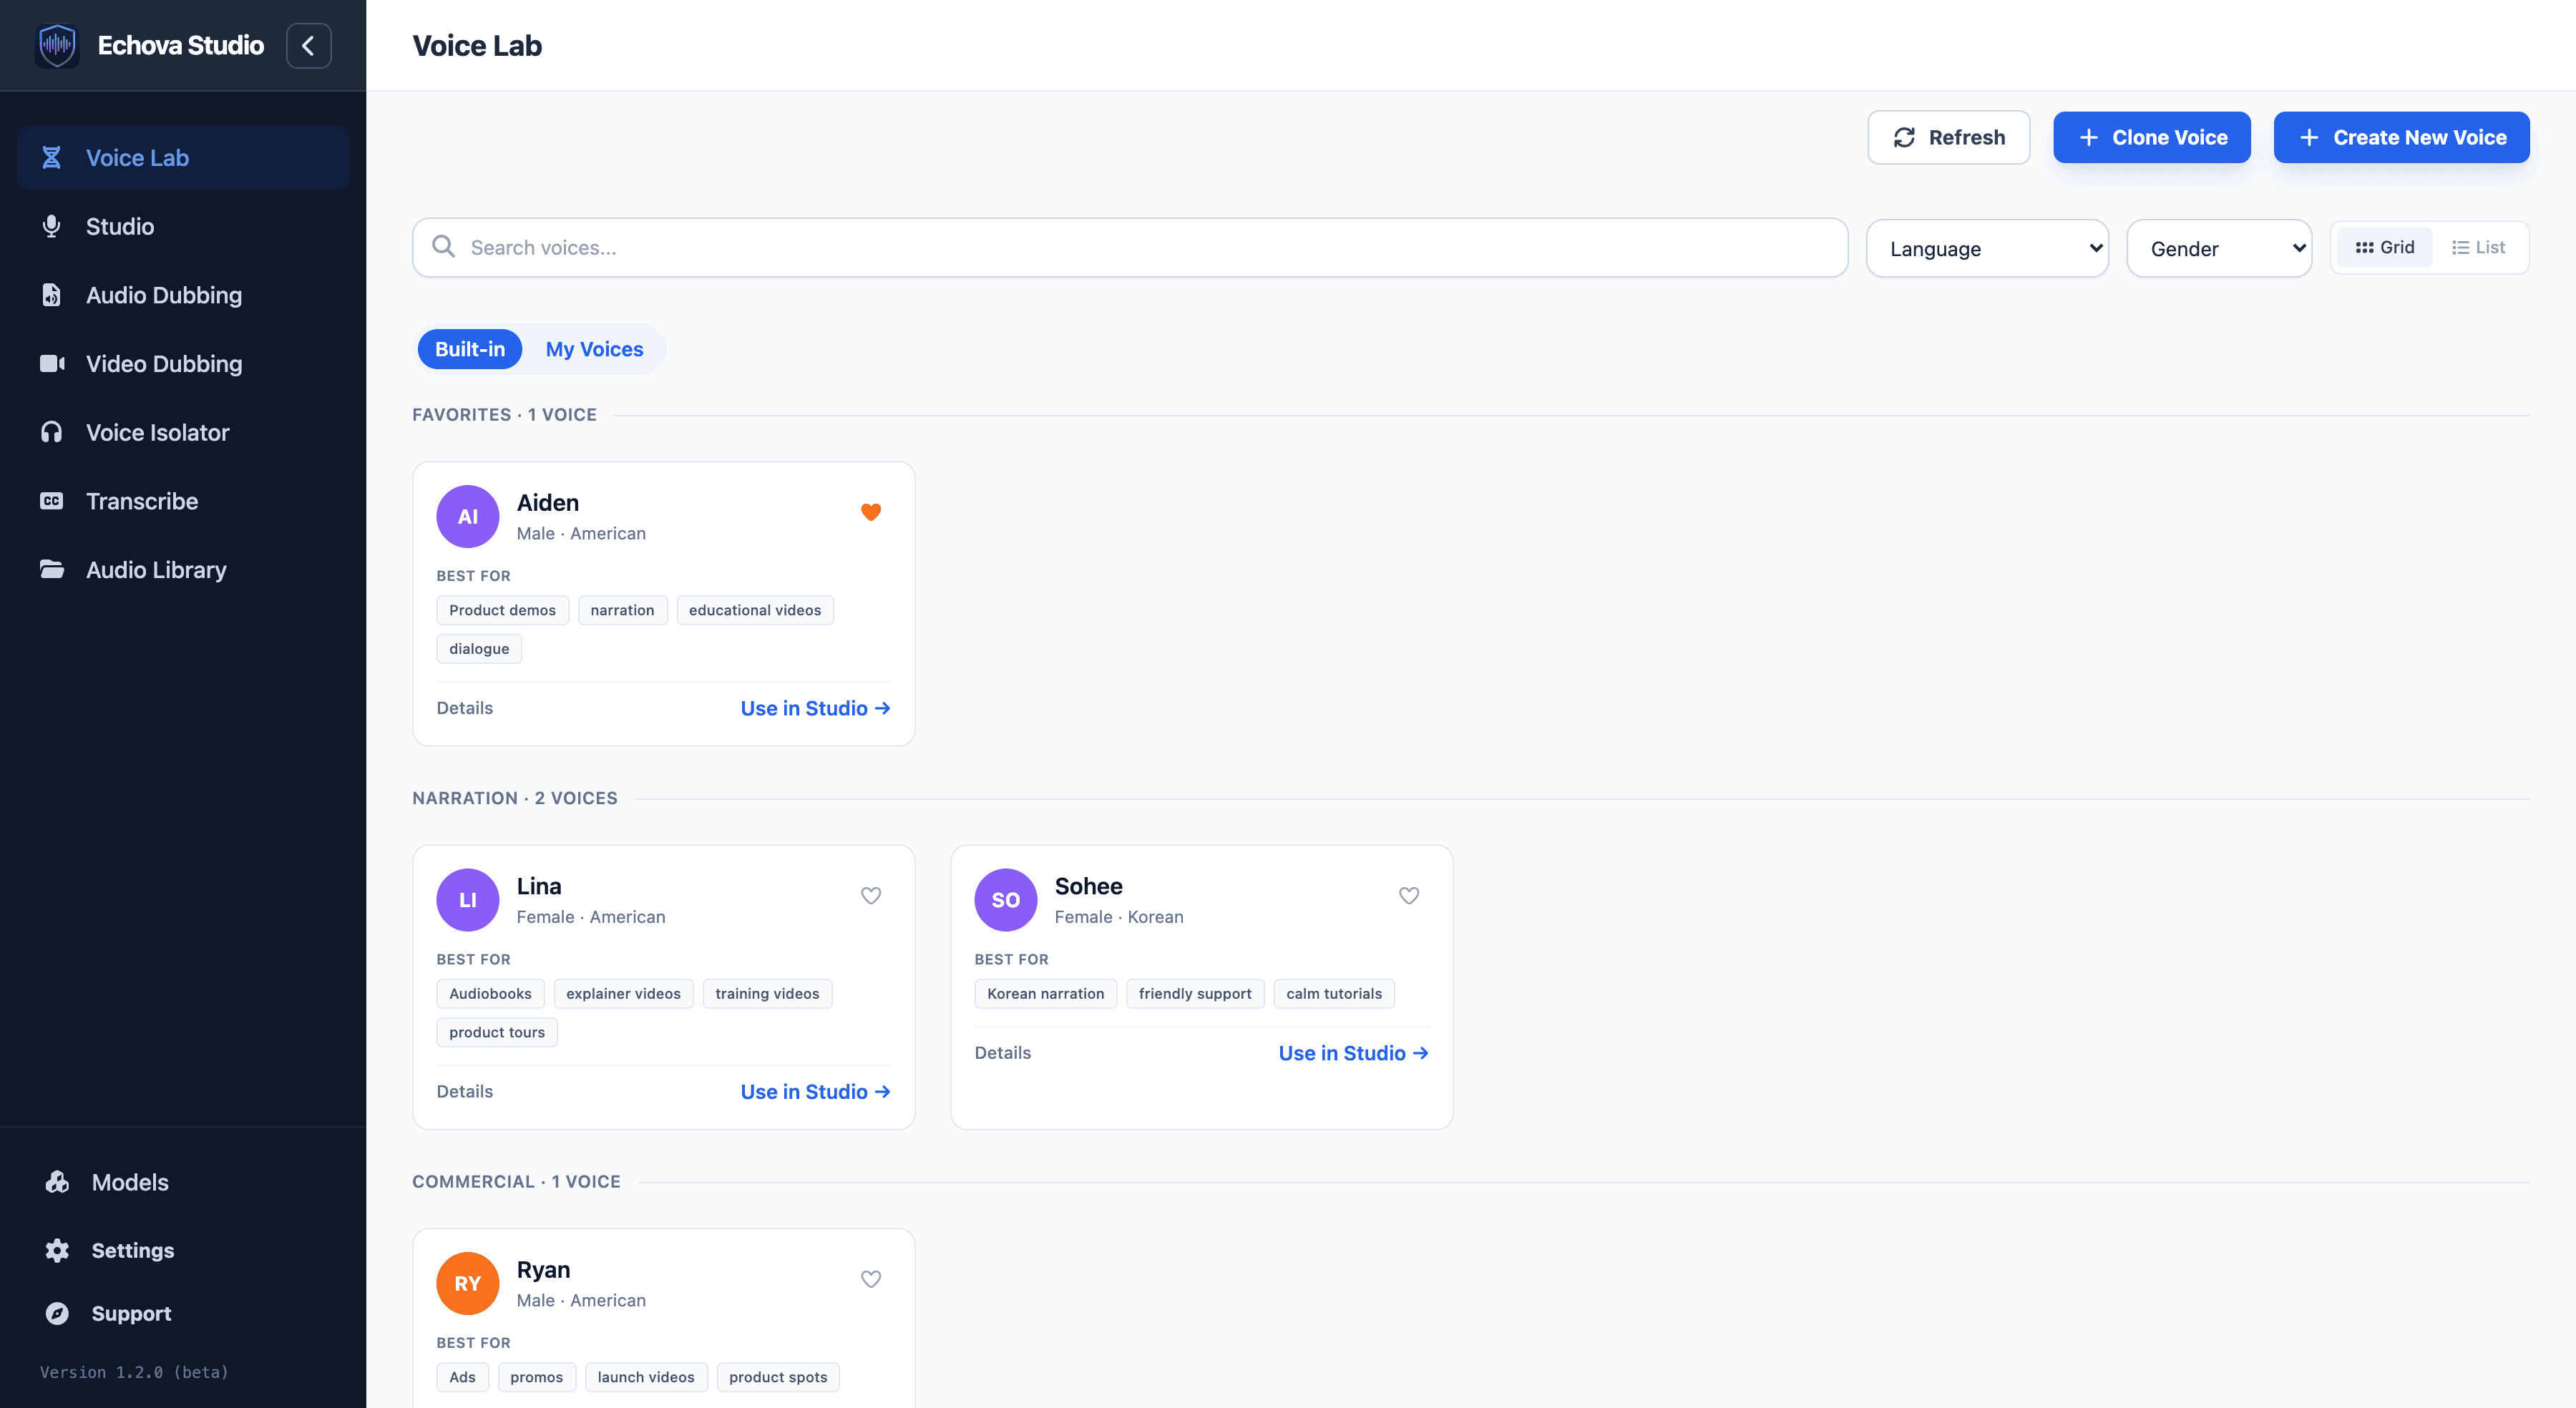Click Aiden's AI avatar
The height and width of the screenshot is (1408, 2576).
tap(468, 517)
